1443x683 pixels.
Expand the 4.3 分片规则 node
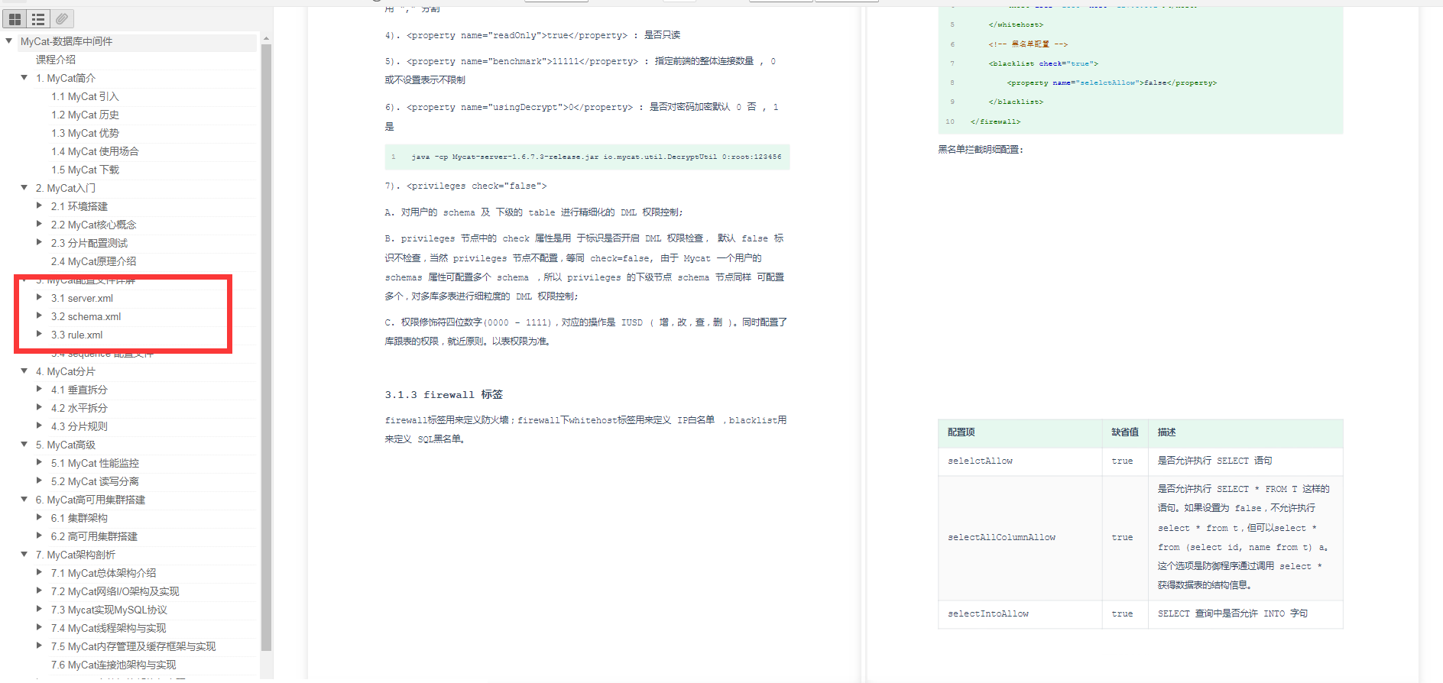[40, 426]
